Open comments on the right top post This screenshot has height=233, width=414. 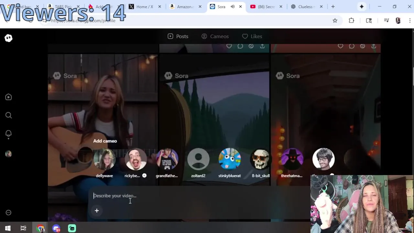(x=352, y=46)
